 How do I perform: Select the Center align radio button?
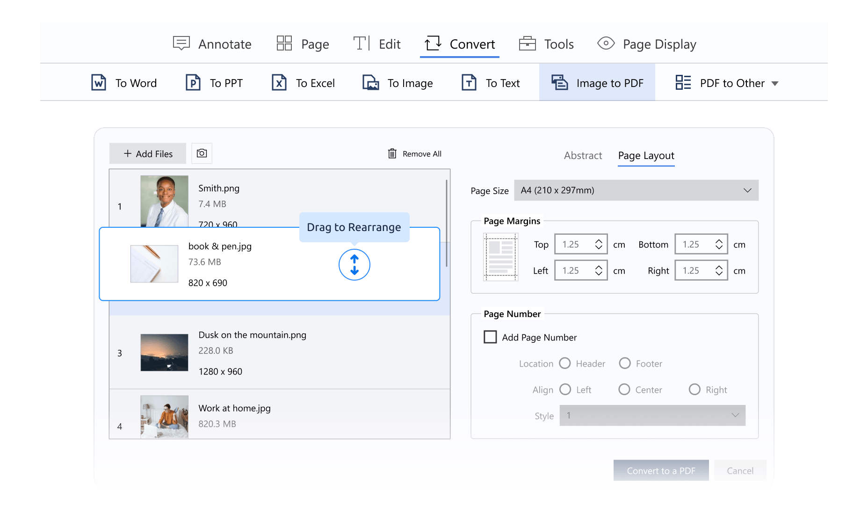tap(625, 390)
